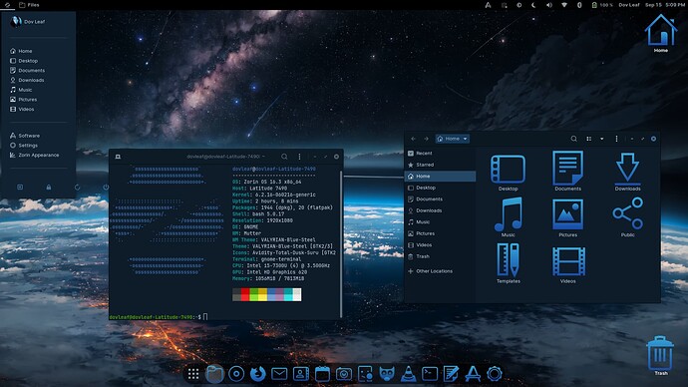The width and height of the screenshot is (688, 387).
Task: Select Starred in Files sidebar
Action: point(440,165)
